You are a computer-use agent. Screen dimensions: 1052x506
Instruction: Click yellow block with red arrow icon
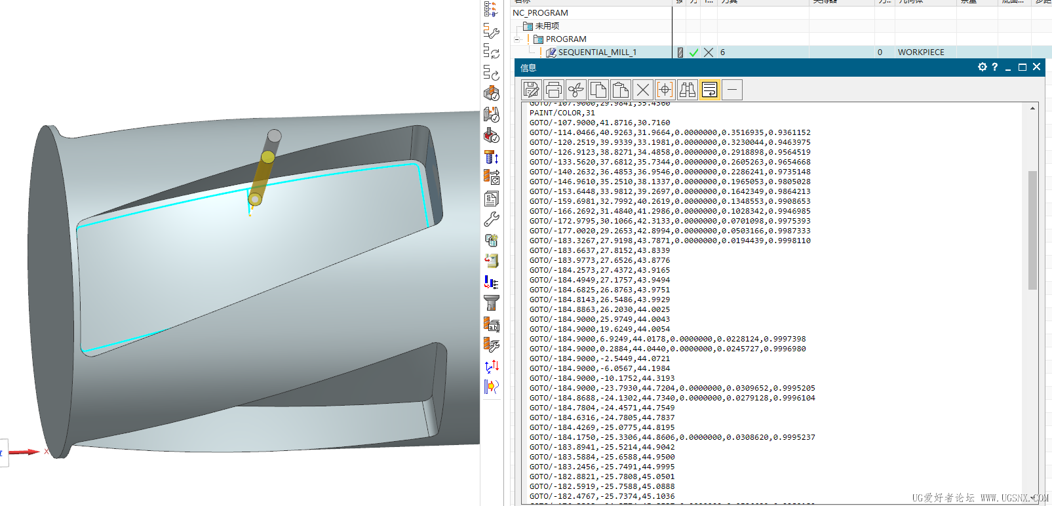[x=491, y=261]
